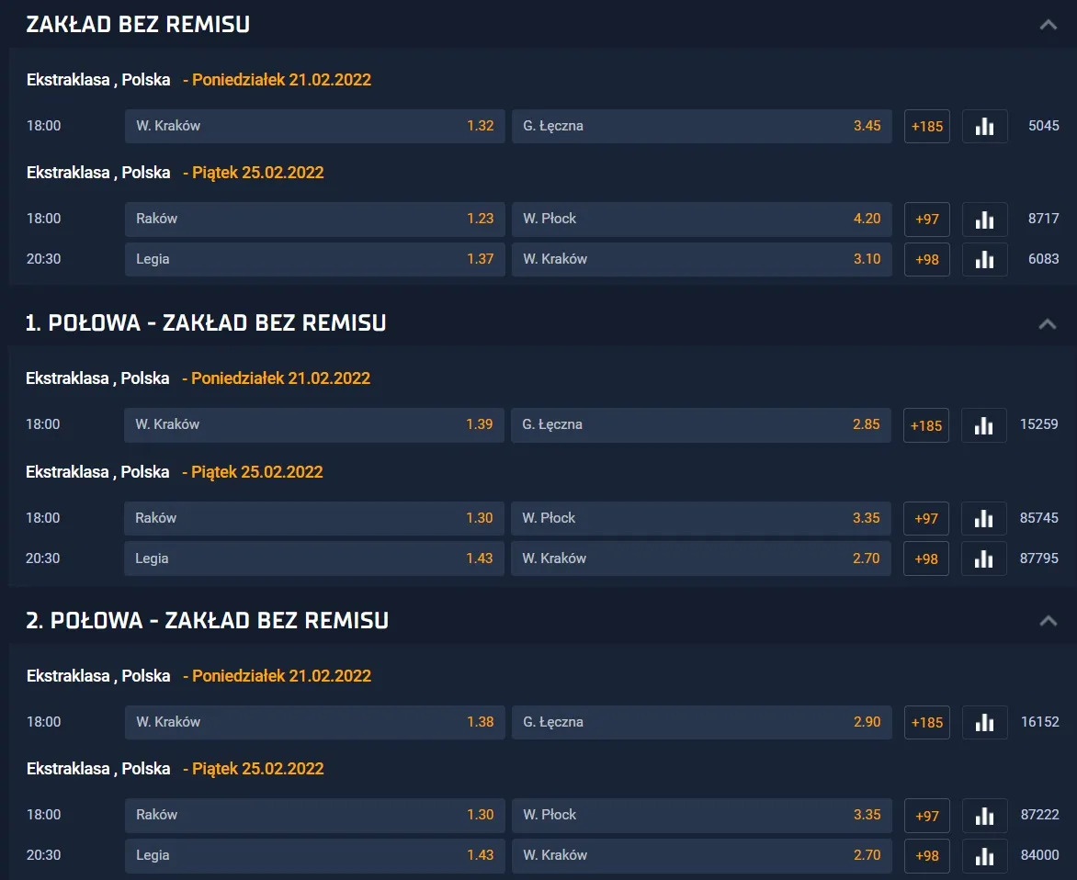Open statistics for Legia vs W. Kraków
1077x880 pixels.
(x=984, y=259)
